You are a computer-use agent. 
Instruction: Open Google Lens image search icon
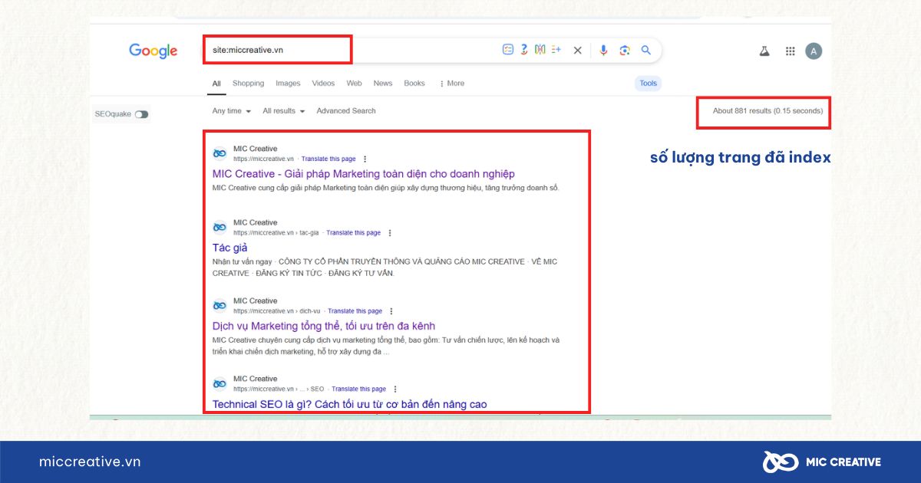pos(625,50)
